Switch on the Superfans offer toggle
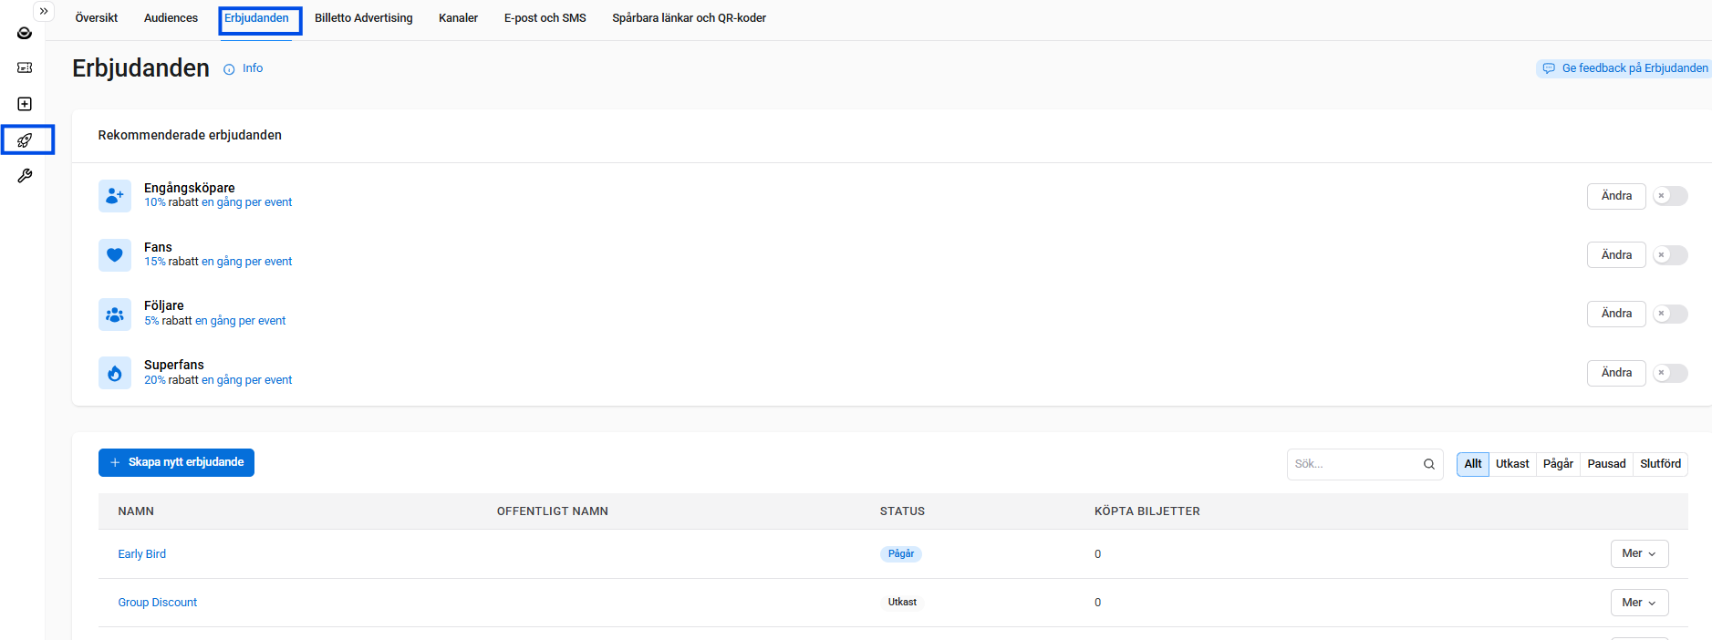The height and width of the screenshot is (640, 1712). 1670,373
